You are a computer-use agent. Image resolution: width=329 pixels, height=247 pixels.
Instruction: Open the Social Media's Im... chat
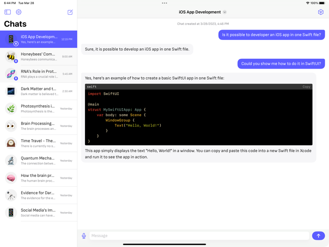click(39, 213)
